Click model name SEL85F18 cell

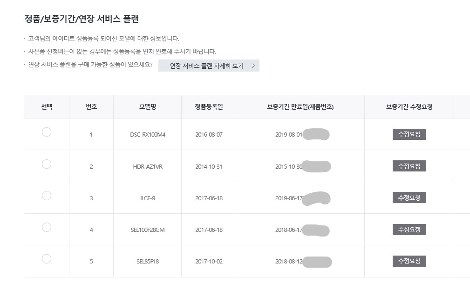pyautogui.click(x=148, y=261)
